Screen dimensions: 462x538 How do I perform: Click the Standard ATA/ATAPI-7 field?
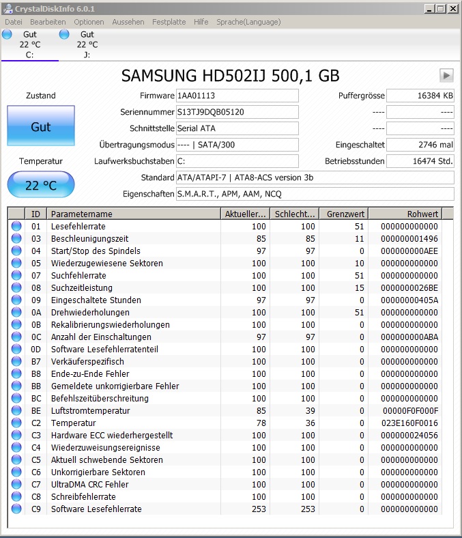[x=315, y=178]
